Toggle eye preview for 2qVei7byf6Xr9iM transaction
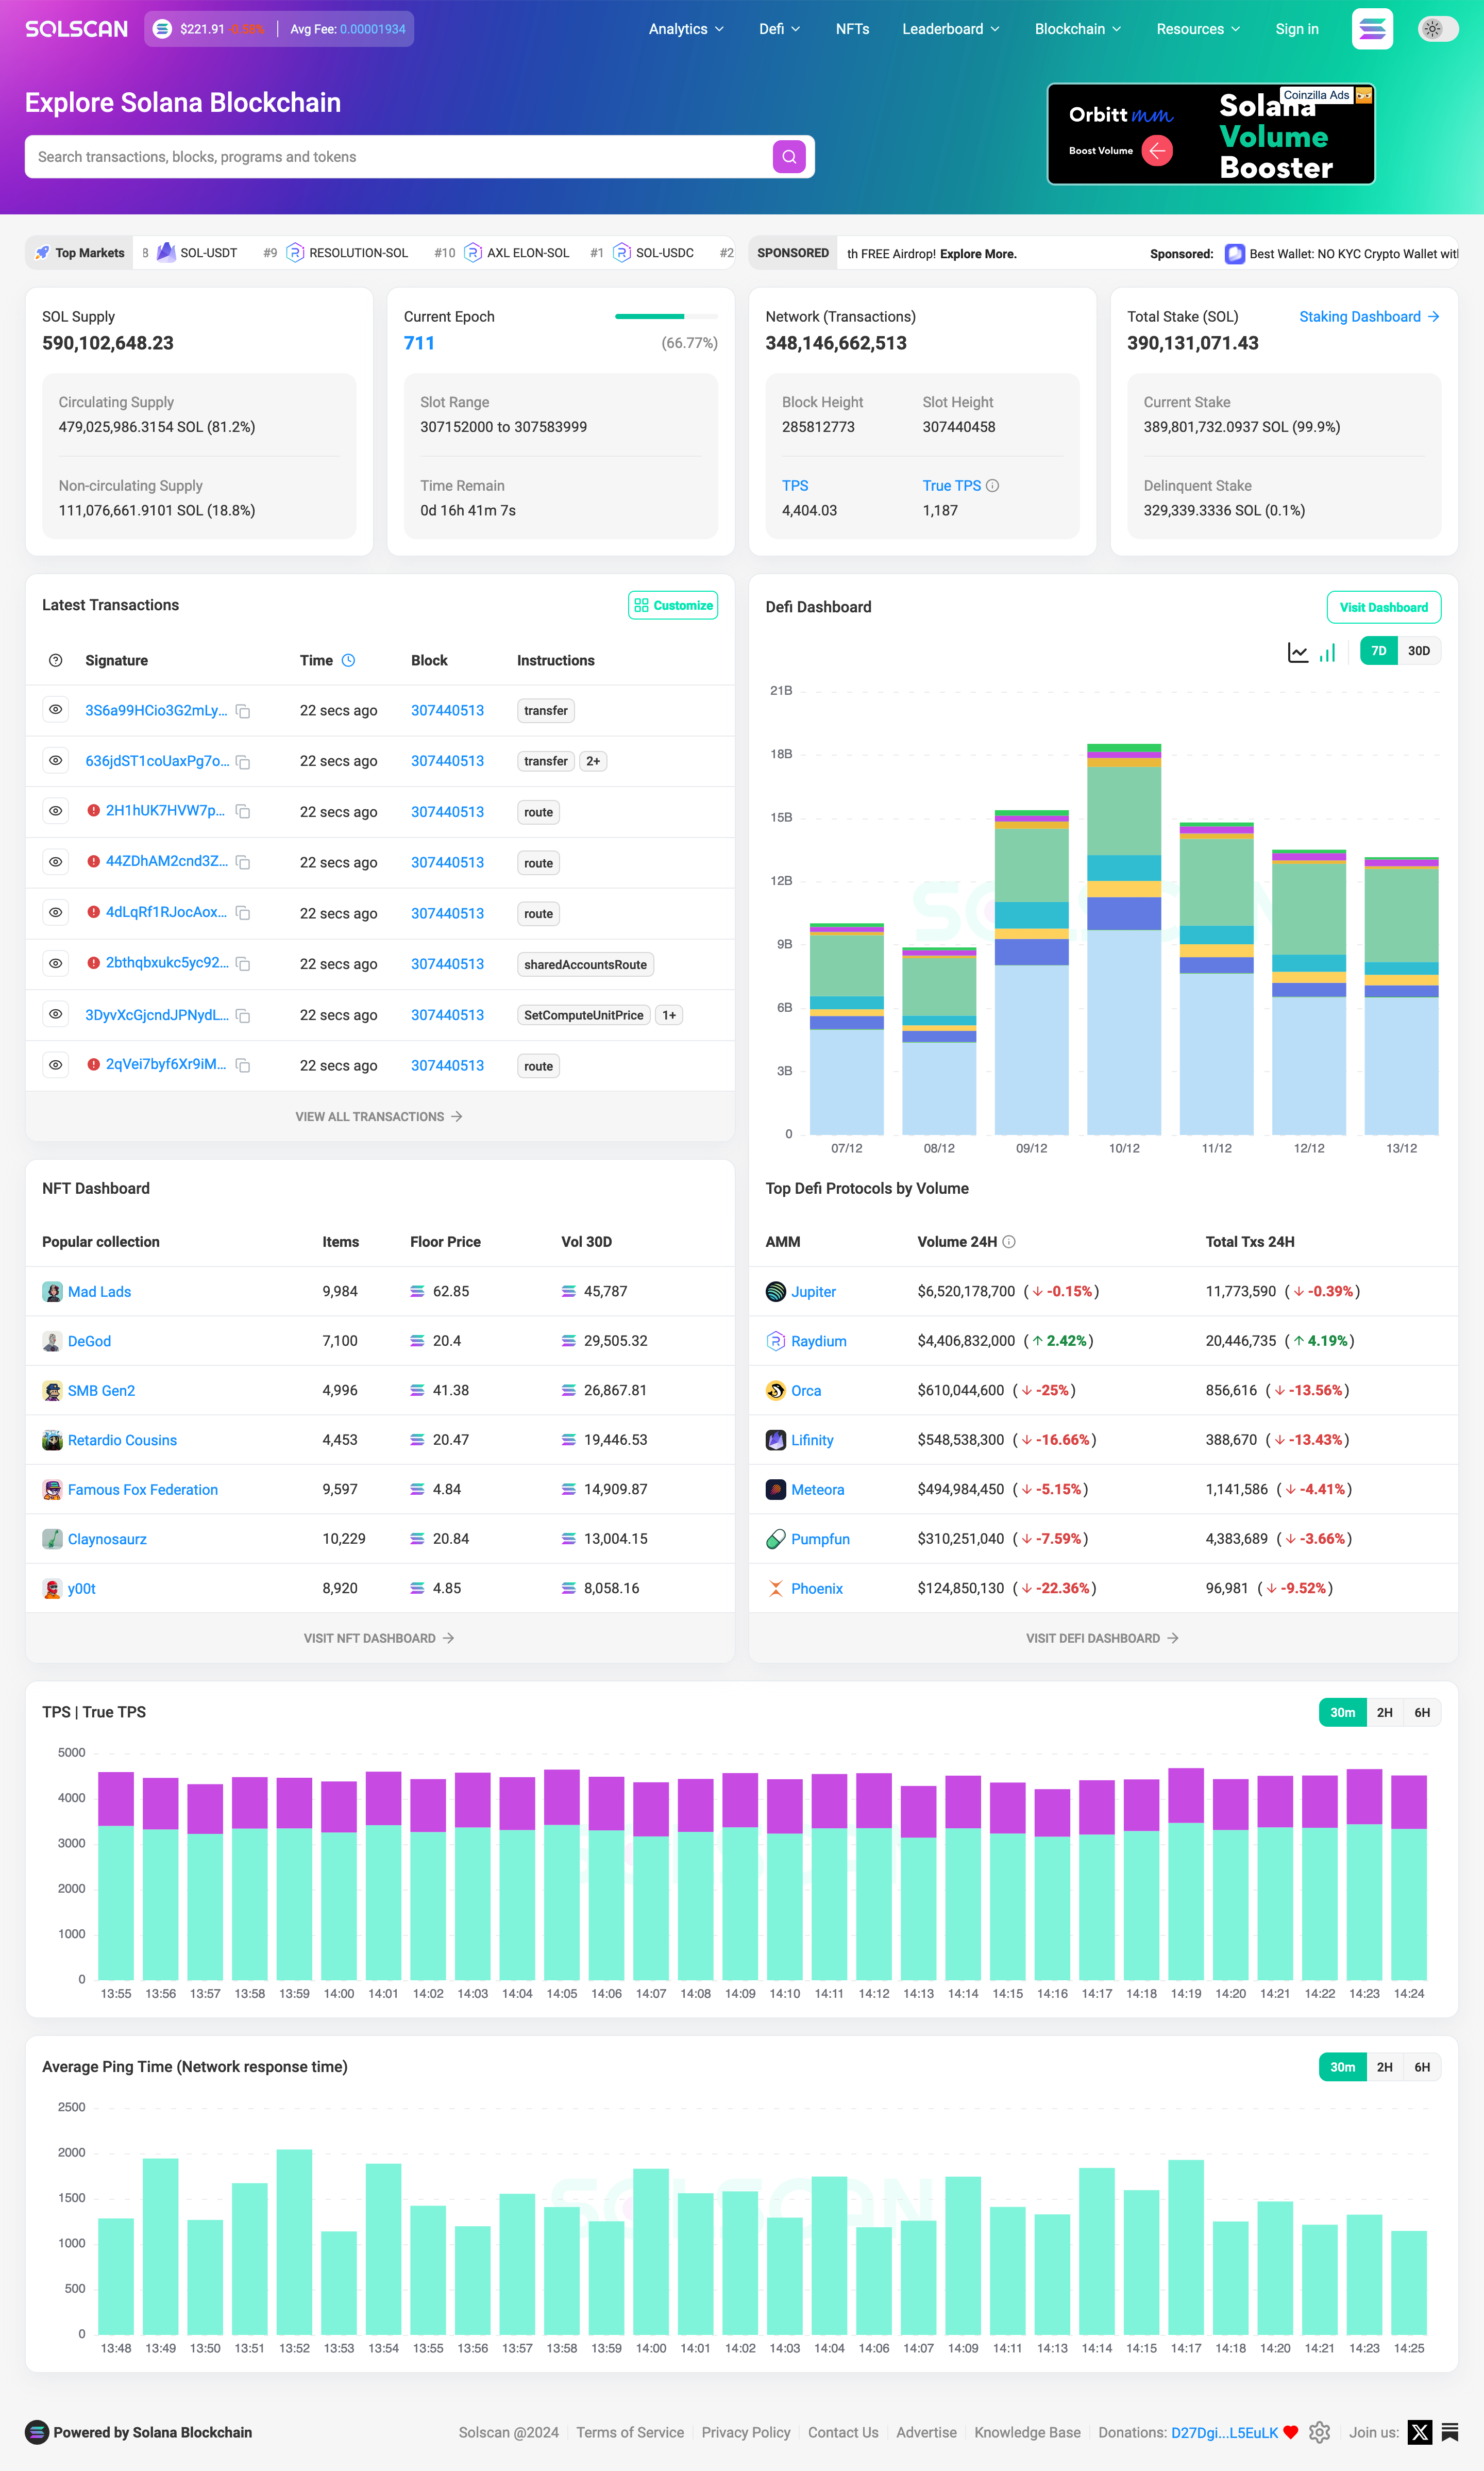1484x2471 pixels. pyautogui.click(x=56, y=1065)
